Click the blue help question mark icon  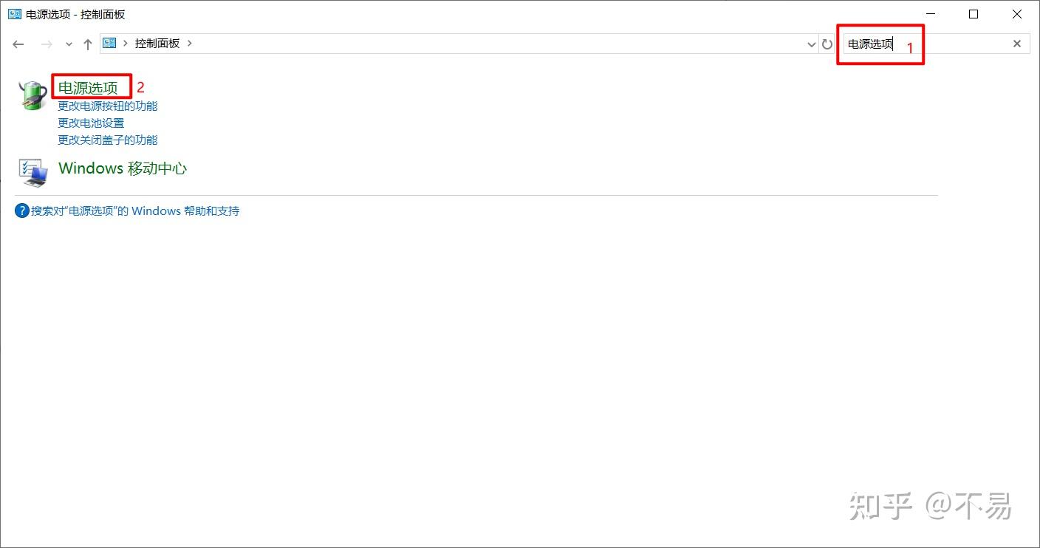21,210
